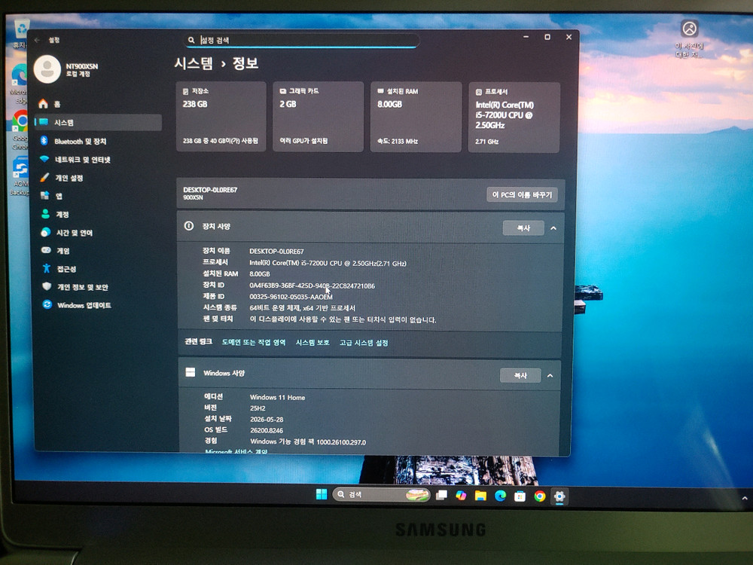Click the 장치 ID value text
753x565 pixels.
(x=312, y=286)
